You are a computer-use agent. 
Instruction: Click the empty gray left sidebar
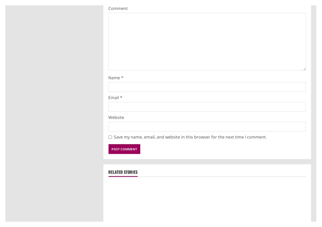point(54,113)
